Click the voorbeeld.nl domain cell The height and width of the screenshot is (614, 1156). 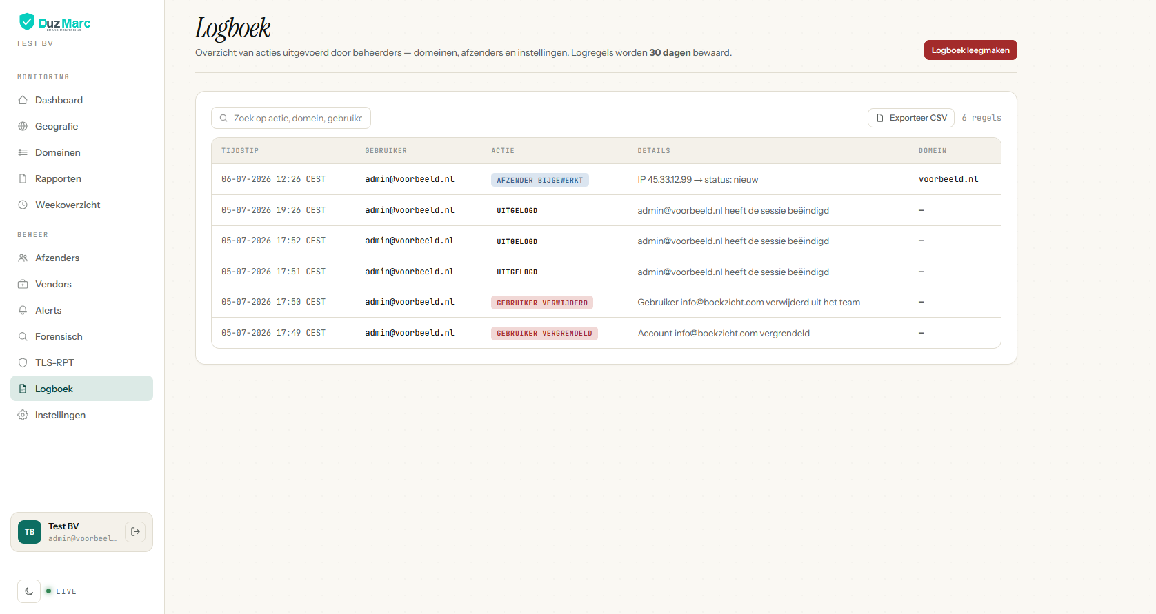948,179
